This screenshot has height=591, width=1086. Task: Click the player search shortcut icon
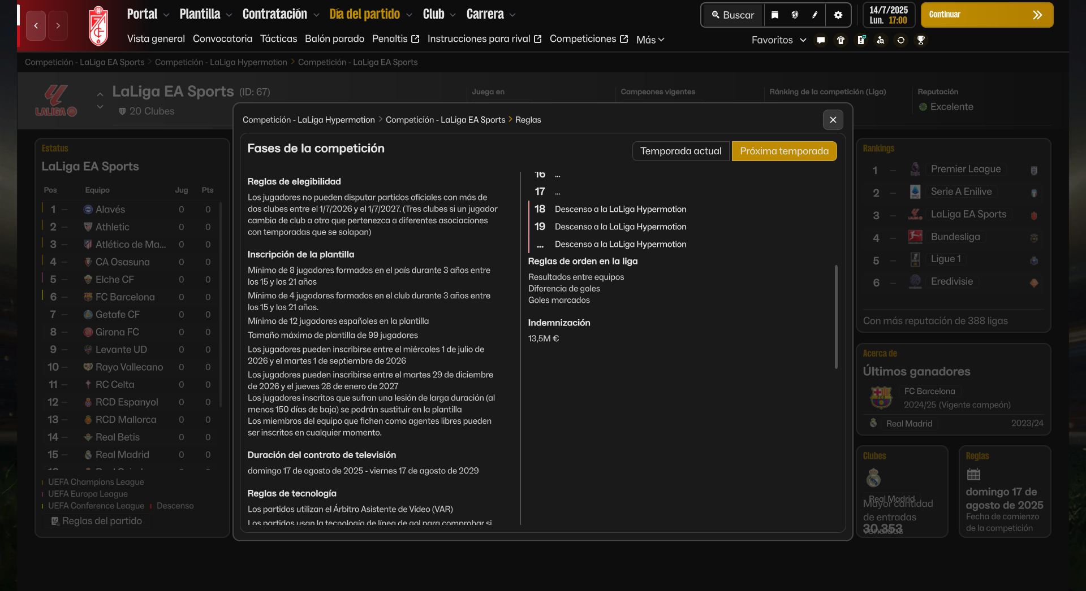(881, 40)
